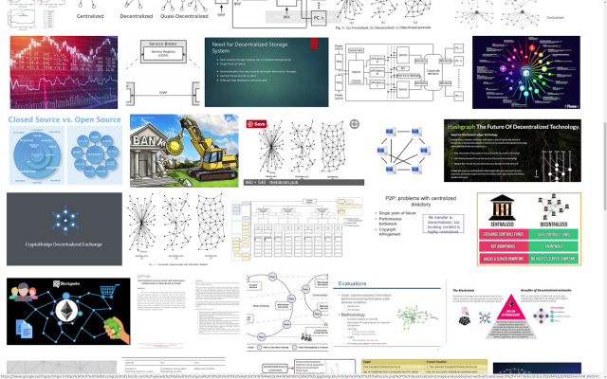The height and width of the screenshot is (379, 607).
Task: Open the text document page thumbnail
Action: [x=189, y=311]
